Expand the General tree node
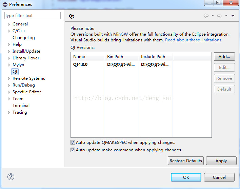This screenshot has width=240, height=189. 9,24
